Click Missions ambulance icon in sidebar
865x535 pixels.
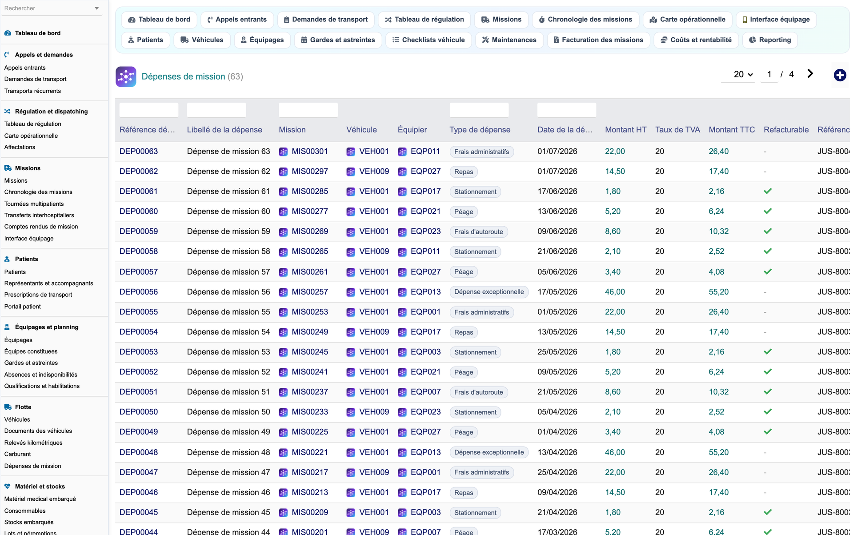(x=8, y=168)
